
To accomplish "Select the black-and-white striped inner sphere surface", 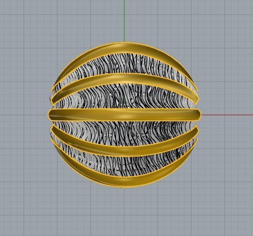I will point(124,97).
